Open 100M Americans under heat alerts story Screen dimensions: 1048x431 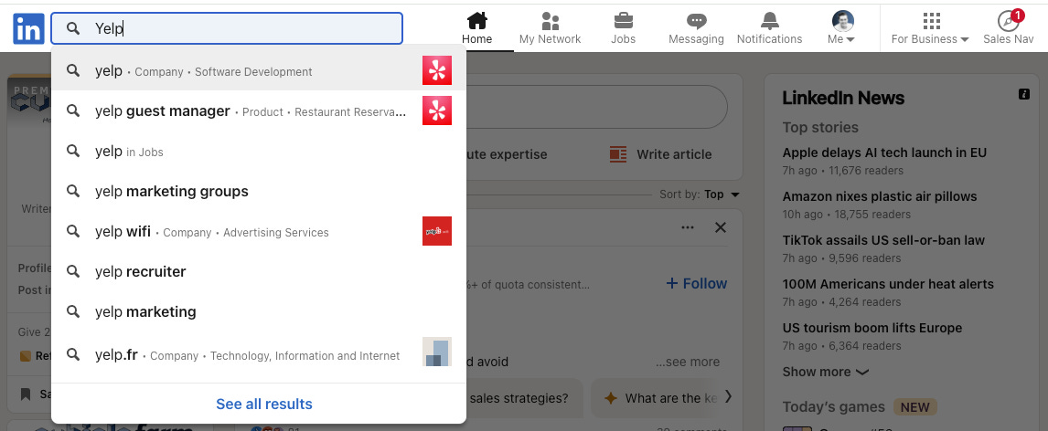[888, 284]
